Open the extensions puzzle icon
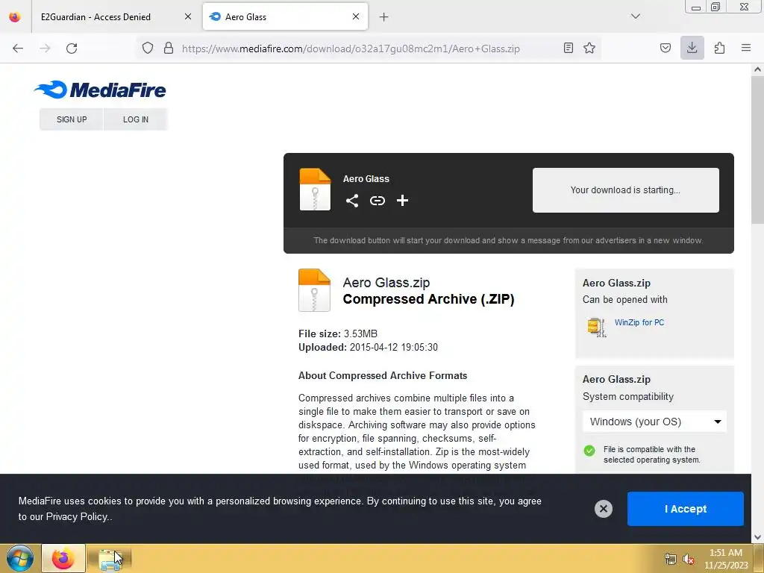This screenshot has height=573, width=764. tap(720, 48)
